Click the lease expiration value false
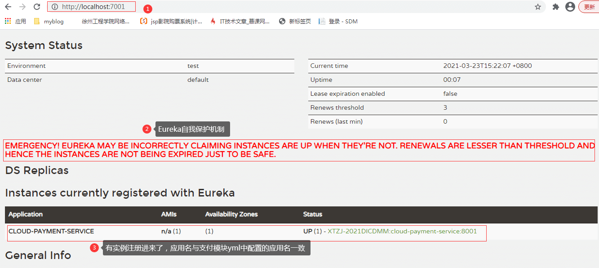The width and height of the screenshot is (599, 268). pos(450,94)
